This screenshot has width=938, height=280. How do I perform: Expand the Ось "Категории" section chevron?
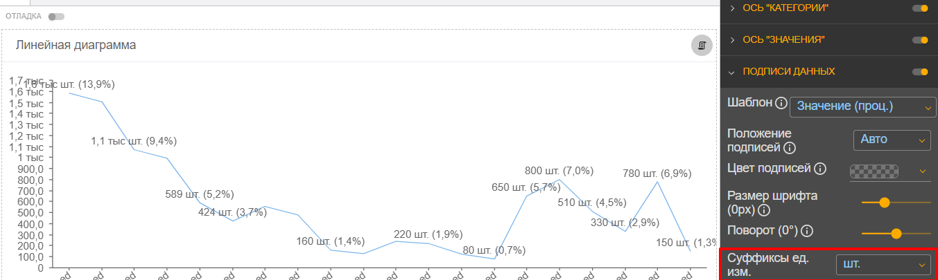click(x=732, y=8)
